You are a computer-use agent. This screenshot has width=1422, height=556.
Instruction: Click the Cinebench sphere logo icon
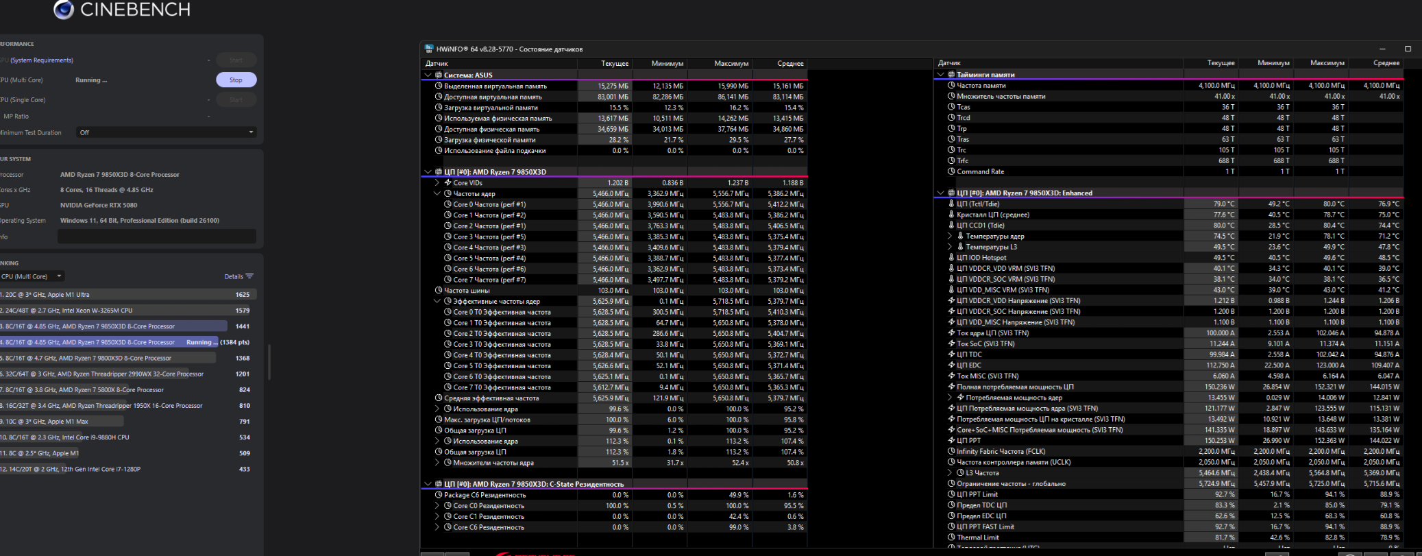pyautogui.click(x=64, y=9)
